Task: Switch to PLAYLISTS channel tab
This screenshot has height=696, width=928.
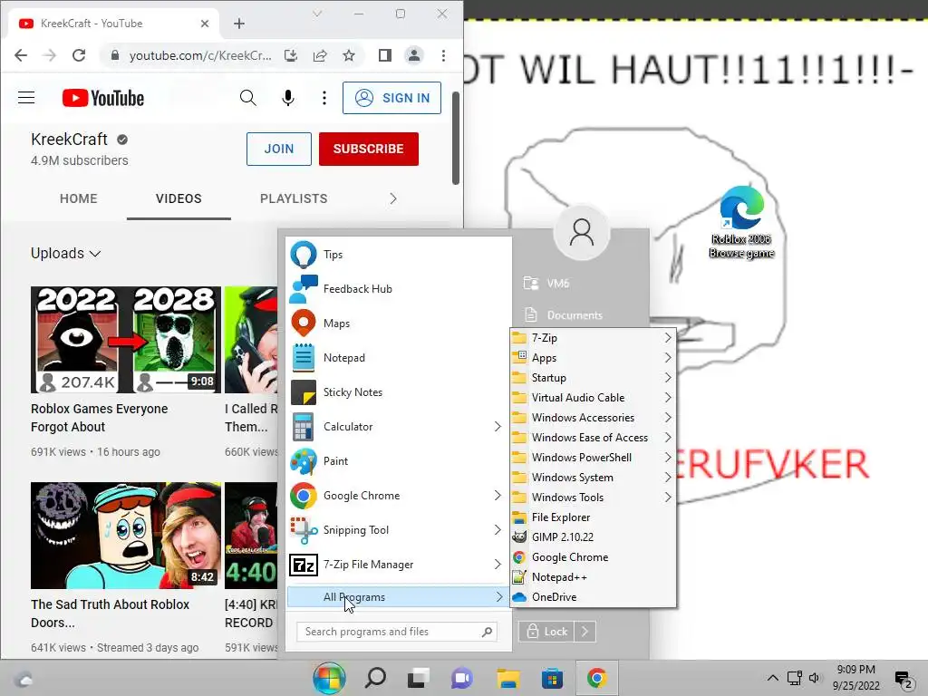Action: [294, 198]
